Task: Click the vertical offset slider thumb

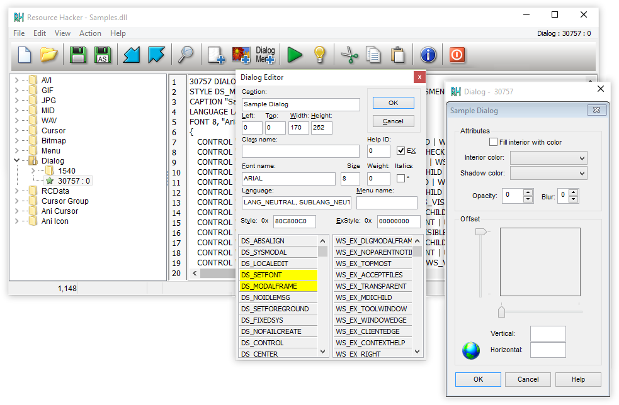Action: click(480, 231)
